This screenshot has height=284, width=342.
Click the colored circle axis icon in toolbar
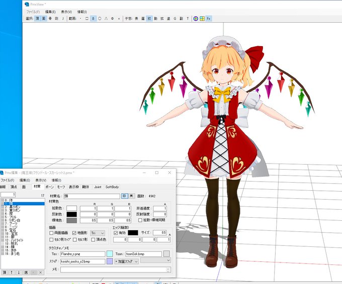point(196,19)
